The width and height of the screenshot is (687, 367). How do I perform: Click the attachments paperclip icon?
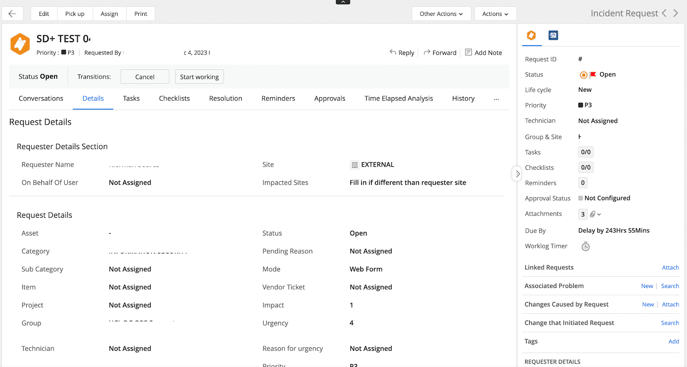[593, 214]
